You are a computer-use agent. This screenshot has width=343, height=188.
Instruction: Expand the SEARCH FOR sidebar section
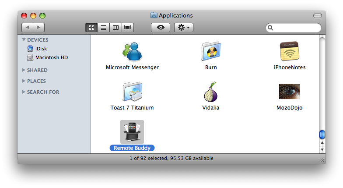pos(24,92)
